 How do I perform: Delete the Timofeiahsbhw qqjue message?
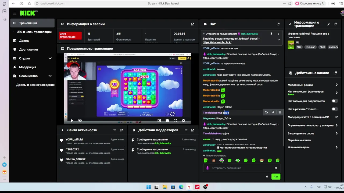click(280, 112)
